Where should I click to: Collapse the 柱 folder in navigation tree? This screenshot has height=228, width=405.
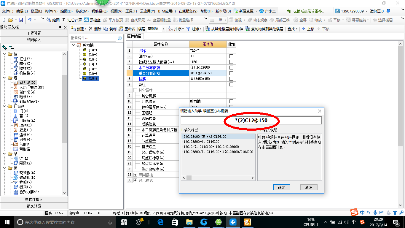coord(4,54)
